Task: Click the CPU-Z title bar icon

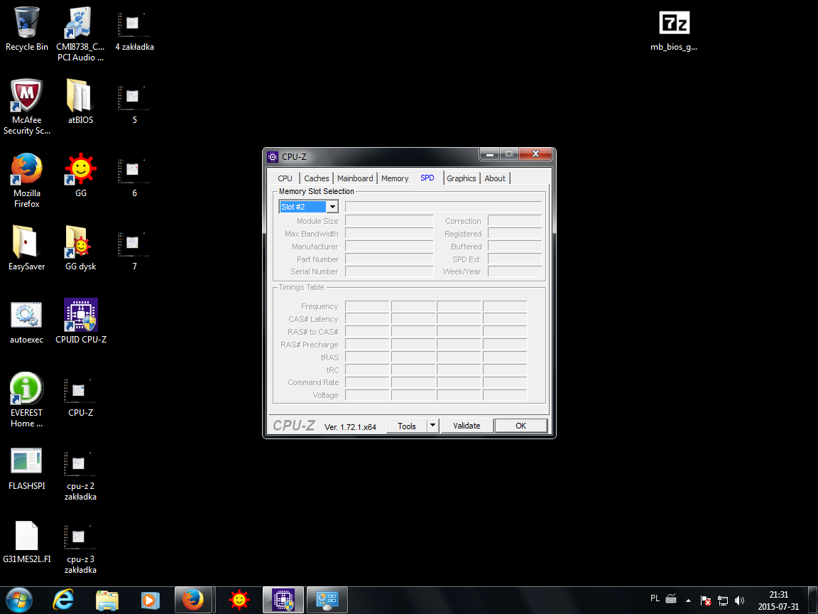Action: pyautogui.click(x=273, y=156)
